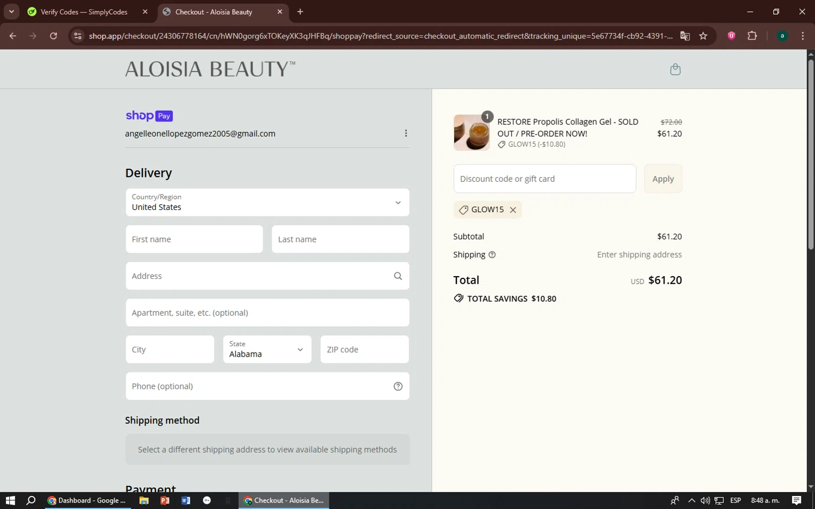
Task: Switch to Verify Codes SimplyCodes tab
Action: pos(84,12)
